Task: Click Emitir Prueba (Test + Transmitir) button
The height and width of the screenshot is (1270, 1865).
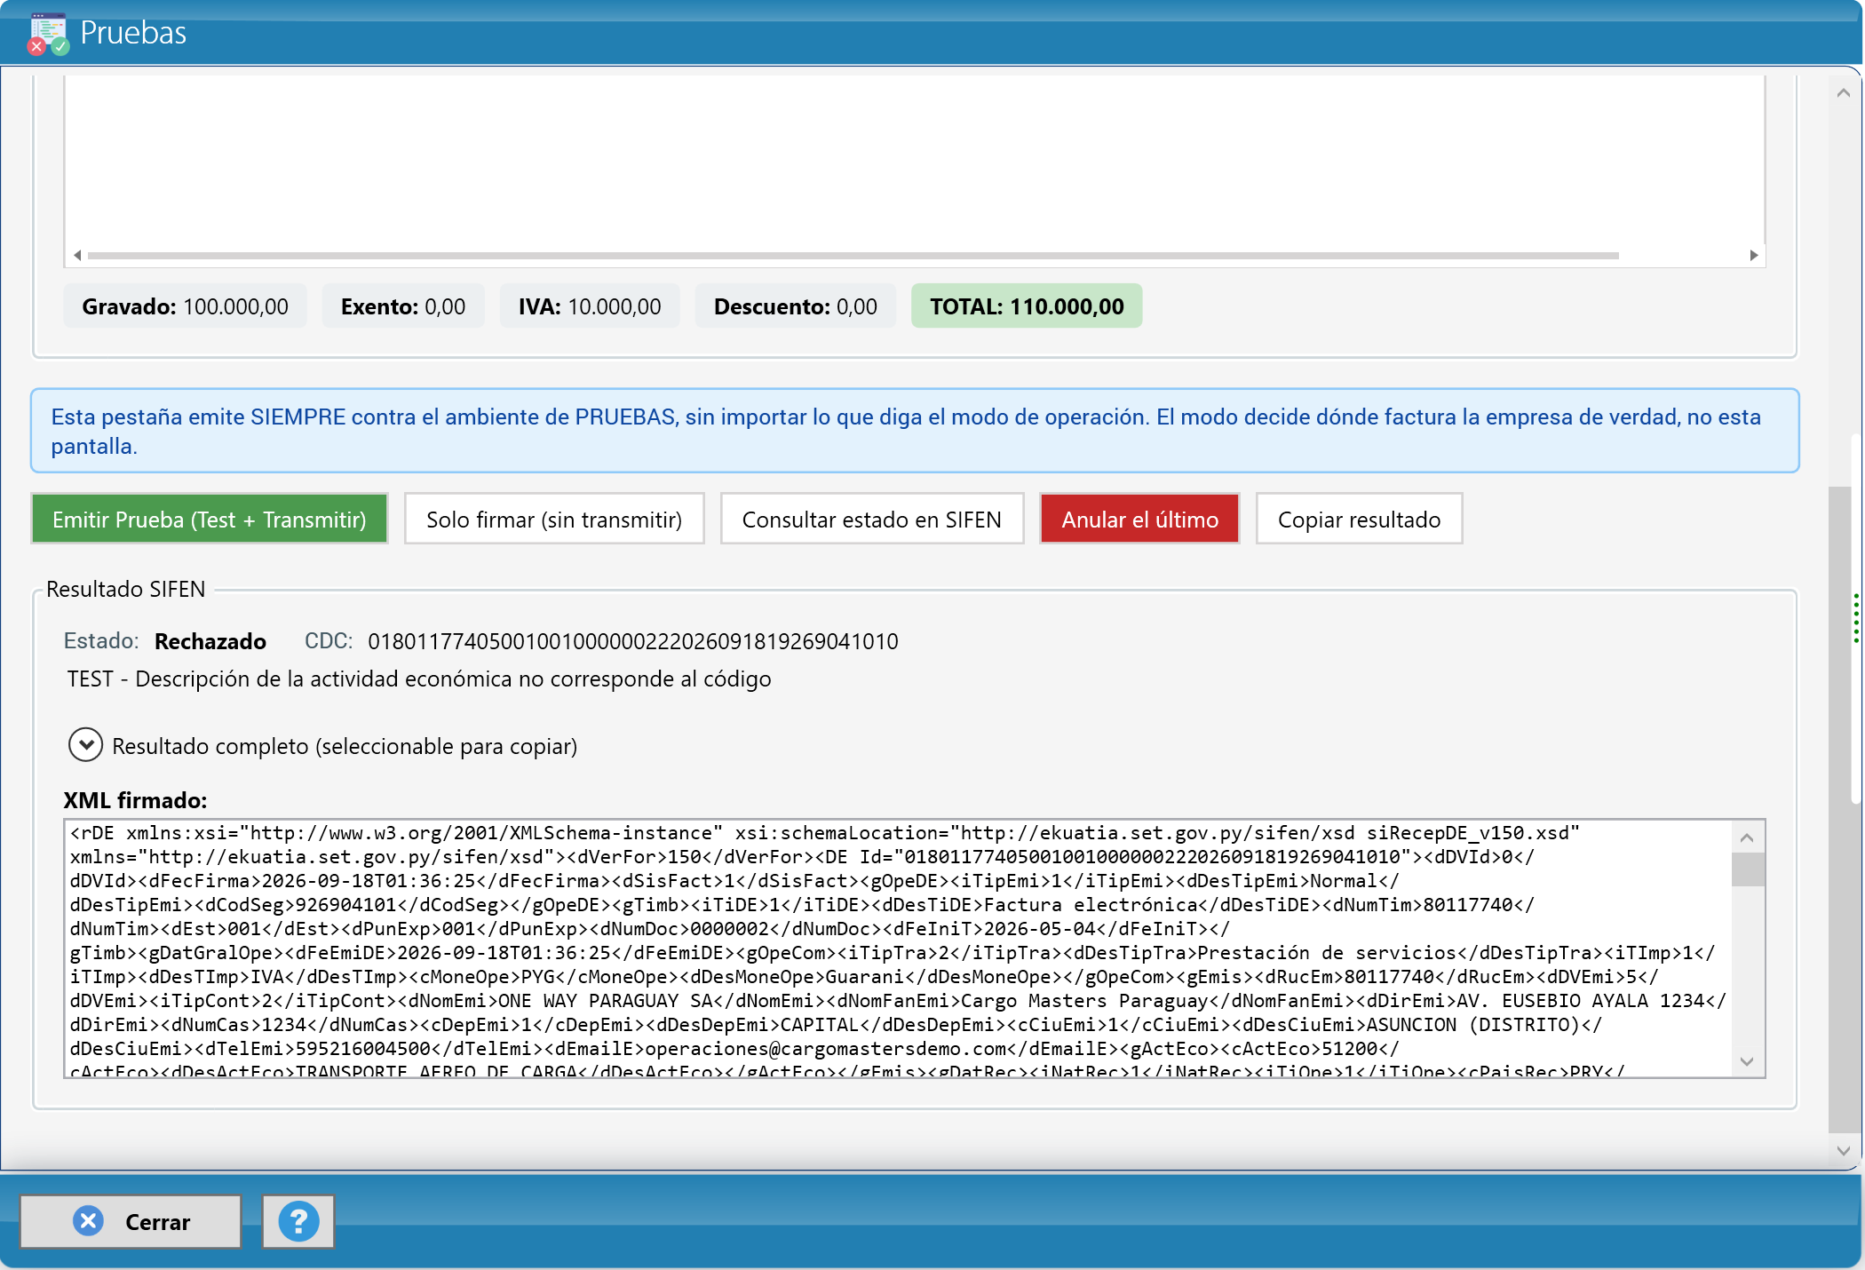Action: pyautogui.click(x=210, y=519)
